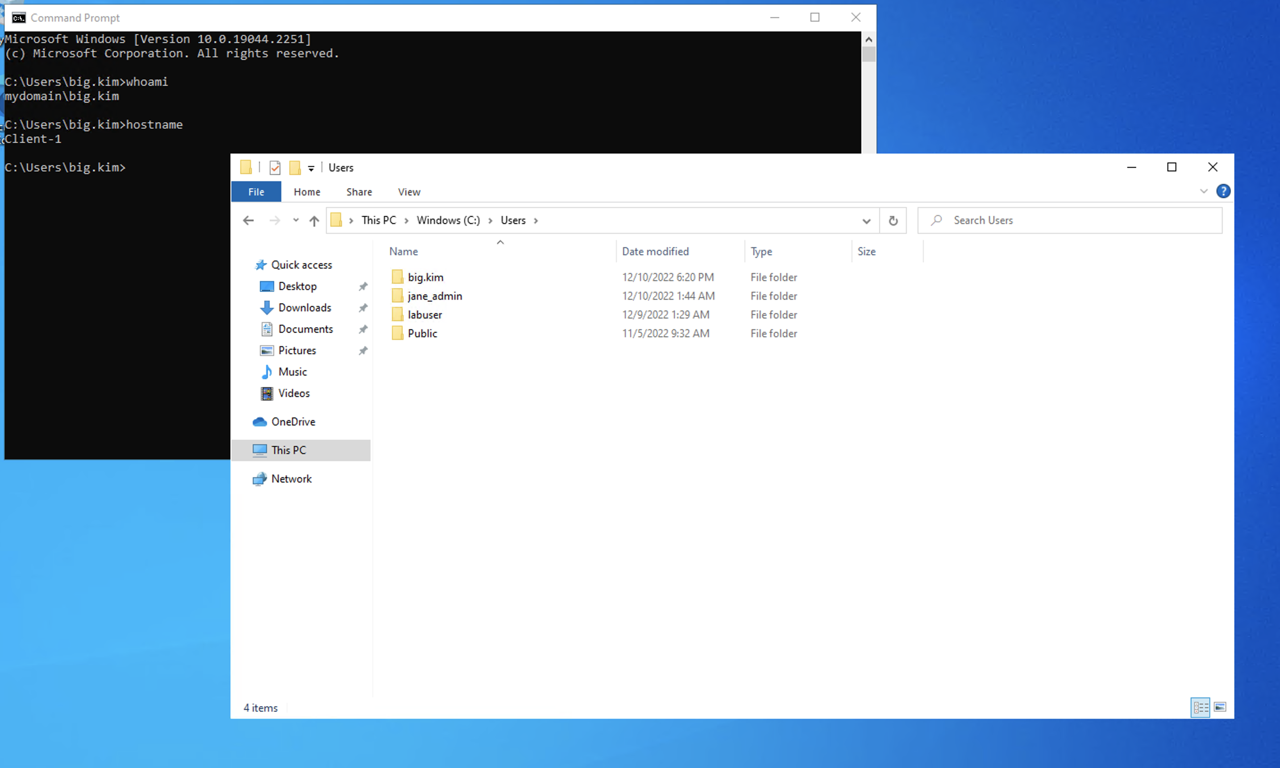Open the File tab in the ribbon

pos(256,191)
